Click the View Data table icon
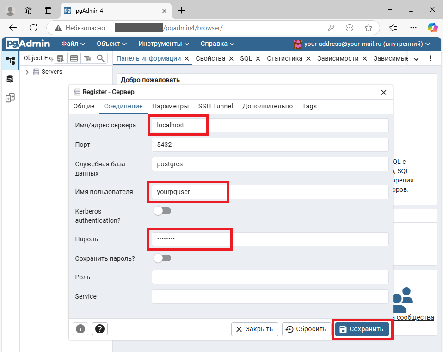Screen dimensions: 443x352 [74, 58]
